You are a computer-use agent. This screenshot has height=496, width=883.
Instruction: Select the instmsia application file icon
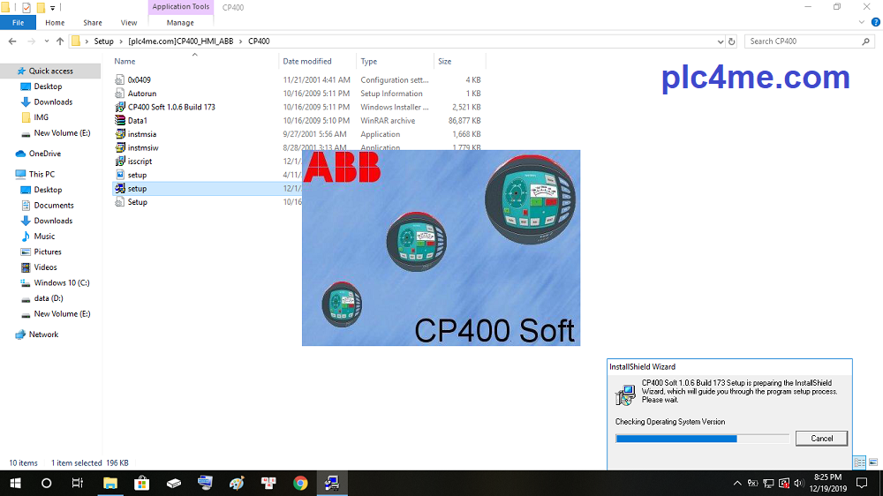click(x=121, y=134)
